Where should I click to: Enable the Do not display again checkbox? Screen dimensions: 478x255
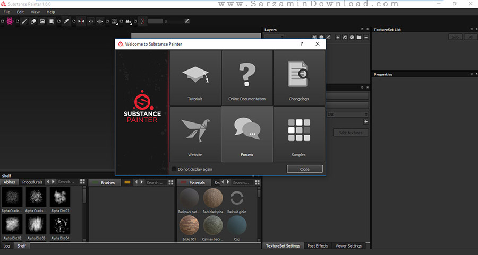pyautogui.click(x=174, y=169)
